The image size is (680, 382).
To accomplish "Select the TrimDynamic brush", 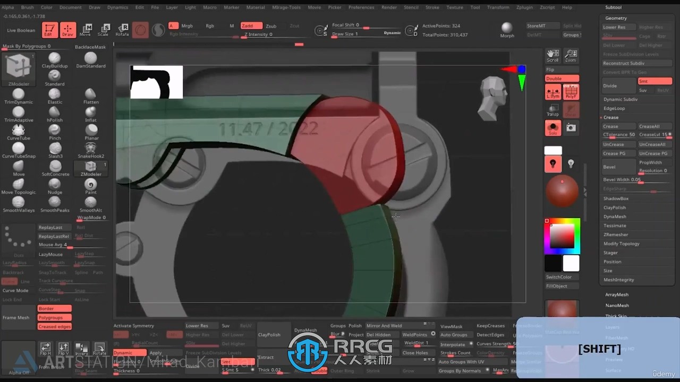I will 19,97.
